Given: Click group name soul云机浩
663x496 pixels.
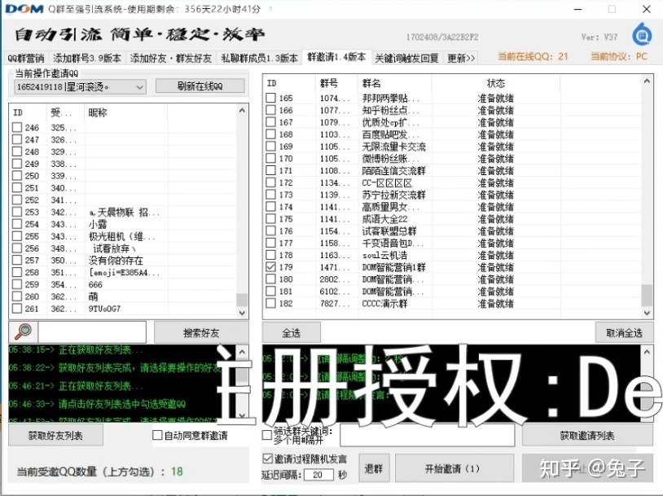Looking at the screenshot, I should click(x=384, y=256).
